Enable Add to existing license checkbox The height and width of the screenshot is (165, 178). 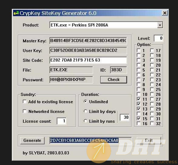pyautogui.click(x=25, y=102)
